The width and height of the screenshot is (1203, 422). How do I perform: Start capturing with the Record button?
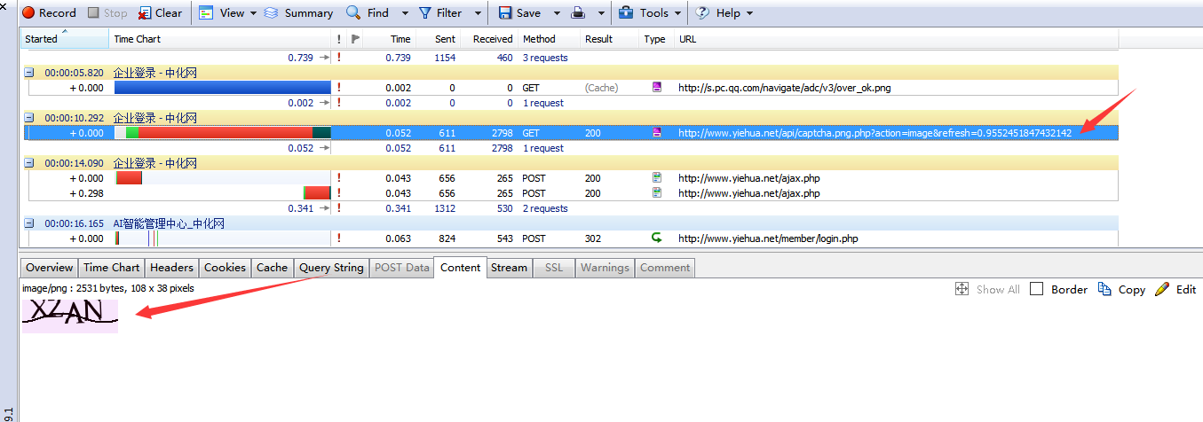tap(49, 13)
